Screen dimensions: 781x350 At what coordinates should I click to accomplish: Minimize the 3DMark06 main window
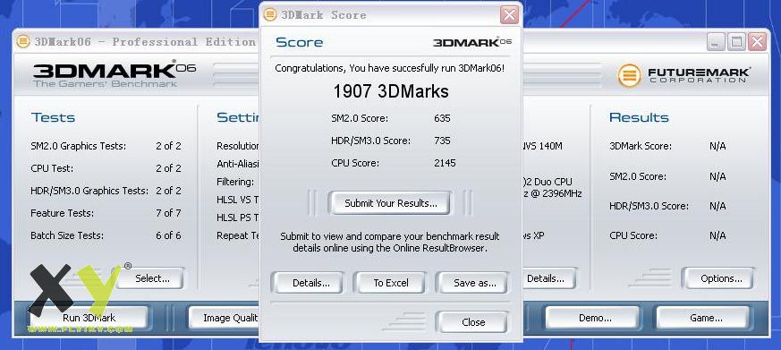[716, 42]
